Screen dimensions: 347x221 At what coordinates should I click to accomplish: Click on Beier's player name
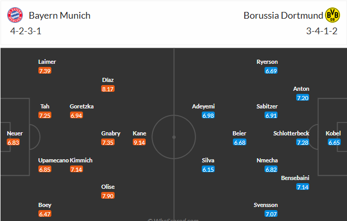tap(239, 133)
